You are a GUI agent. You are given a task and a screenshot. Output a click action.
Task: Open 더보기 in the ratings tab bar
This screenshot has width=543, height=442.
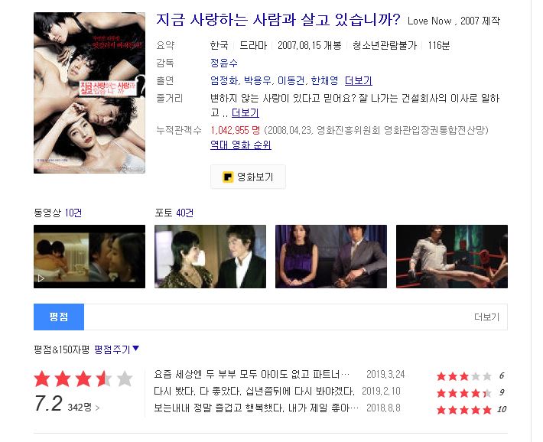[x=486, y=317]
